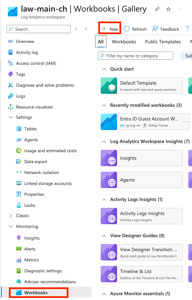Open the Activity Logs Insights card
Viewport: 192px width, 300px height.
(x=142, y=216)
